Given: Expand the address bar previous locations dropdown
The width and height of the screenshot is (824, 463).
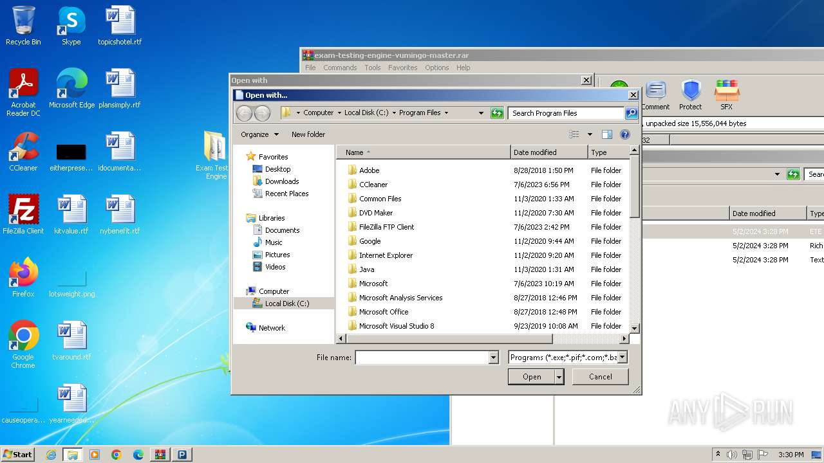Looking at the screenshot, I should 480,113.
